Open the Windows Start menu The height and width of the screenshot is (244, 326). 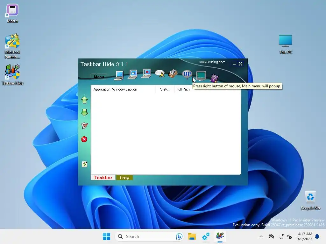click(x=106, y=236)
